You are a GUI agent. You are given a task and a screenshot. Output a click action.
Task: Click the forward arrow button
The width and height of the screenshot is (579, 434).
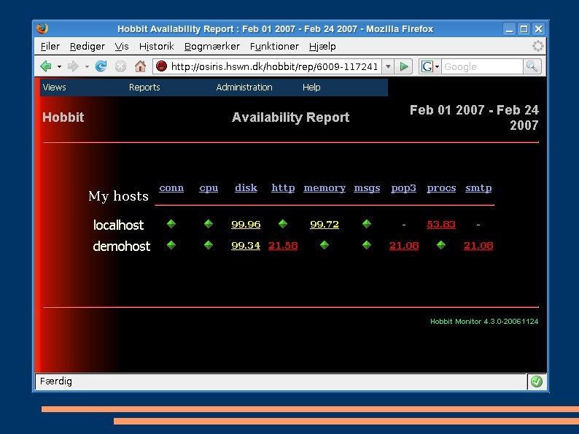pyautogui.click(x=73, y=66)
